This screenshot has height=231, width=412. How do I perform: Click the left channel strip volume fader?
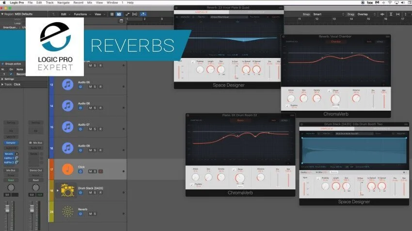[7, 209]
